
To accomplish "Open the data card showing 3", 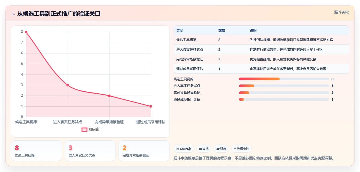I will tap(90, 151).
